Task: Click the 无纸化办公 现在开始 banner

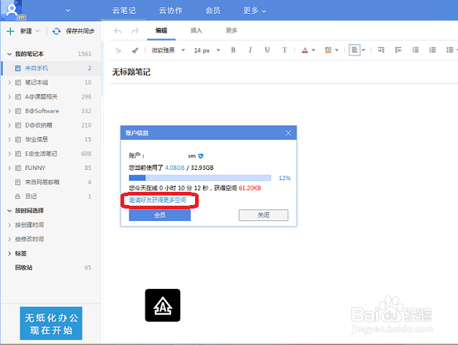Action: coord(51,323)
